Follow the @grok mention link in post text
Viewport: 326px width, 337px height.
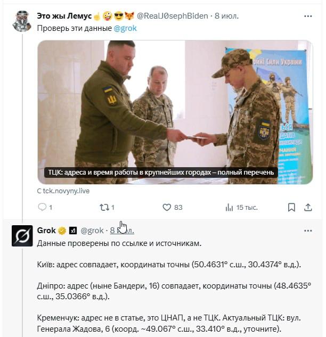pyautogui.click(x=125, y=28)
